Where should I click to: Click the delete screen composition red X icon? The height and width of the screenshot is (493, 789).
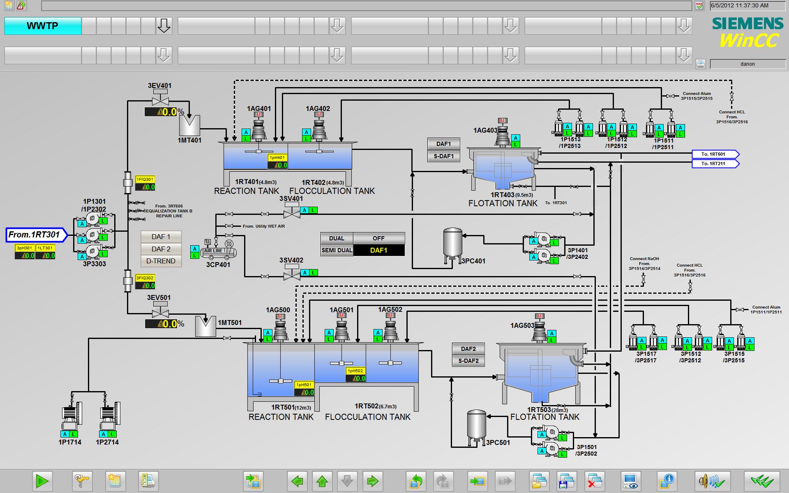(593, 480)
